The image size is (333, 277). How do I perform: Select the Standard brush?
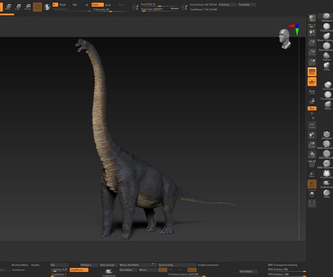pyautogui.click(x=326, y=17)
